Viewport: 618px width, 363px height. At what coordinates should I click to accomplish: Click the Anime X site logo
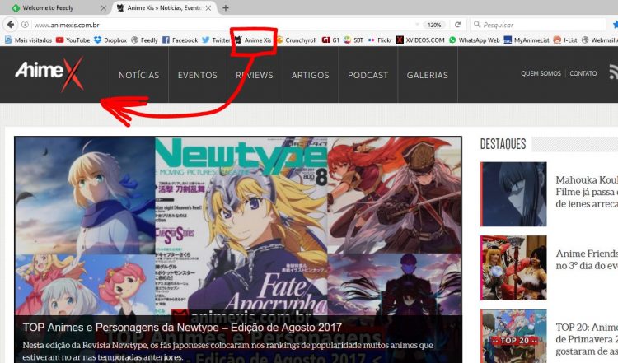[x=49, y=75]
